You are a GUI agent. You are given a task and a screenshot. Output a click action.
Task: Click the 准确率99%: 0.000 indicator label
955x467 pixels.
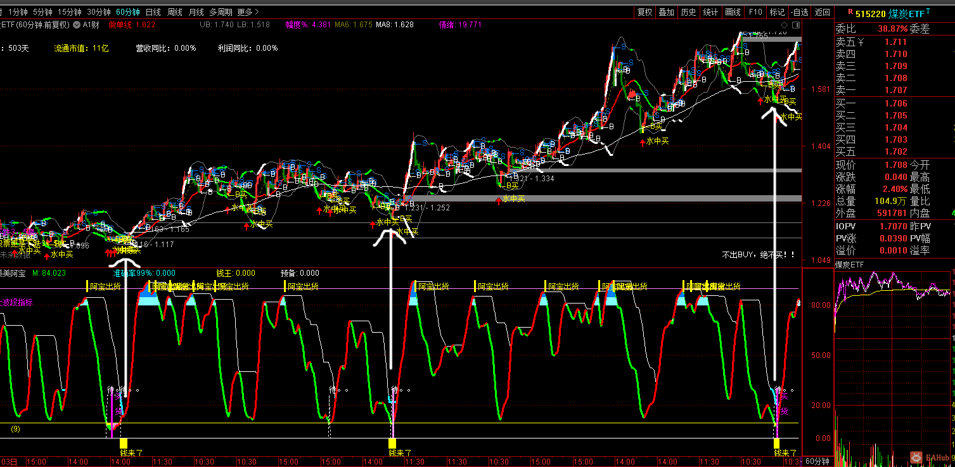pos(144,273)
